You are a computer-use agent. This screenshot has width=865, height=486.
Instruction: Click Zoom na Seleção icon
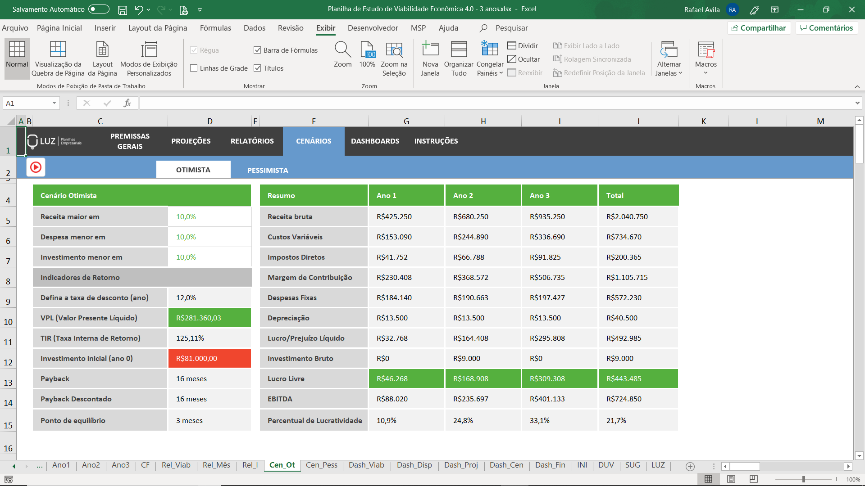(x=394, y=49)
